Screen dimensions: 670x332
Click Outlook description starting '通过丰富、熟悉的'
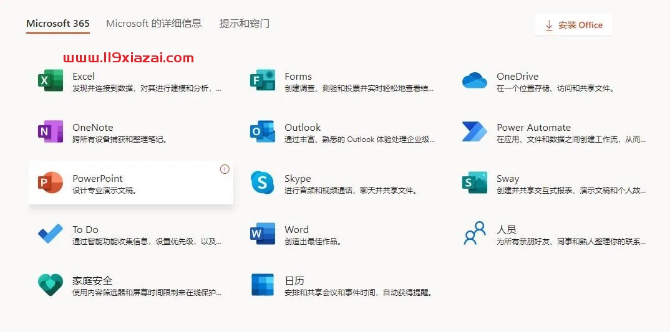tap(360, 140)
